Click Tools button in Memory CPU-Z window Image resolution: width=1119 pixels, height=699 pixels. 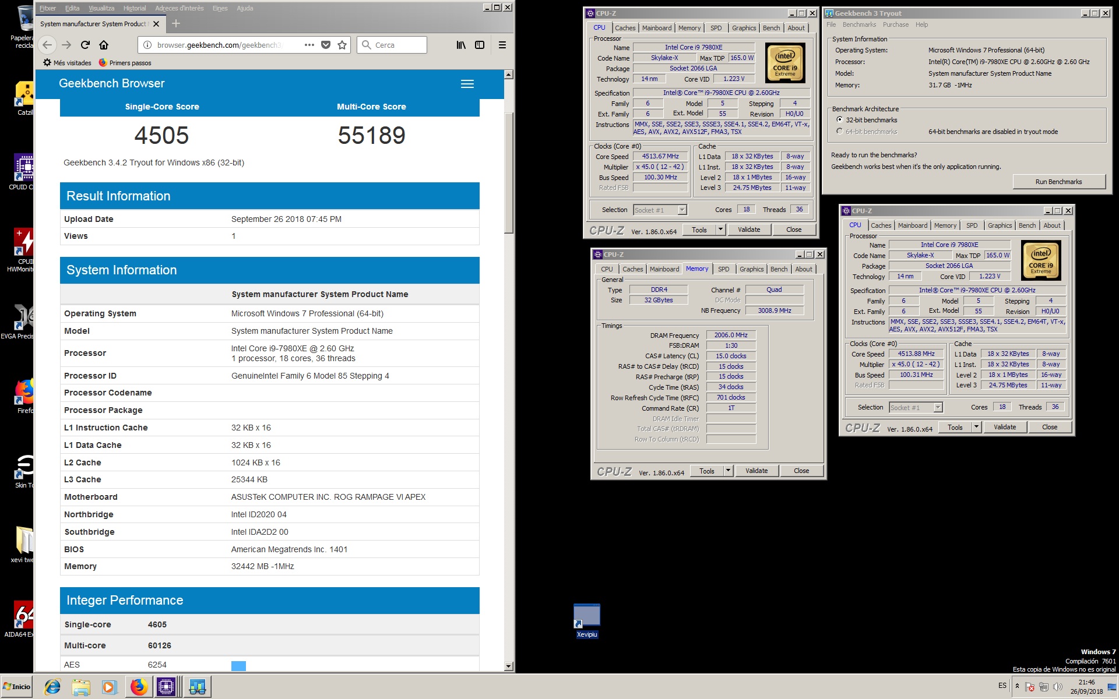click(x=707, y=471)
